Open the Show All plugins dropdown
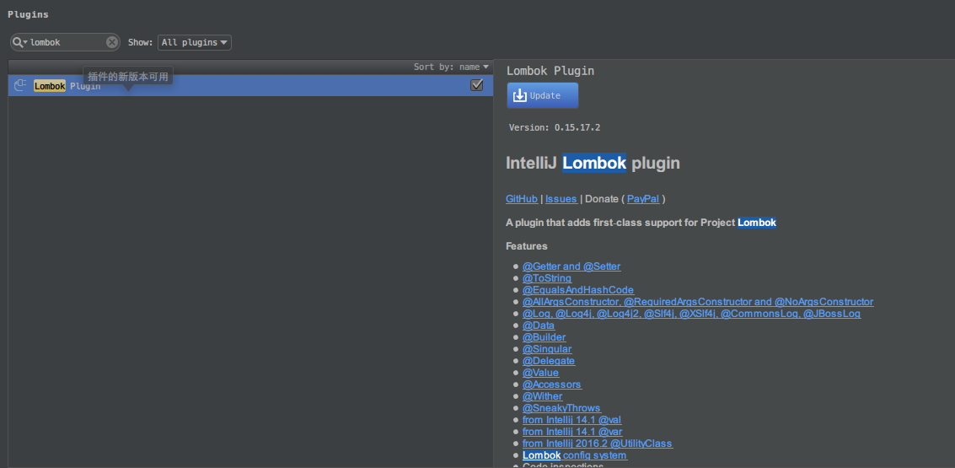955x468 pixels. coord(195,42)
